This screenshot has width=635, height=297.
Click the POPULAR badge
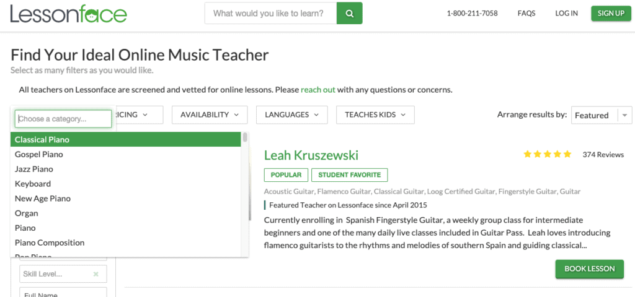pyautogui.click(x=286, y=175)
